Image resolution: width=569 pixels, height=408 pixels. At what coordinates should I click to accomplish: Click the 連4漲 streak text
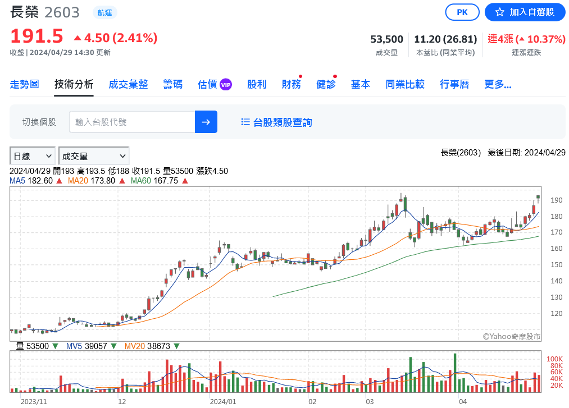point(500,39)
